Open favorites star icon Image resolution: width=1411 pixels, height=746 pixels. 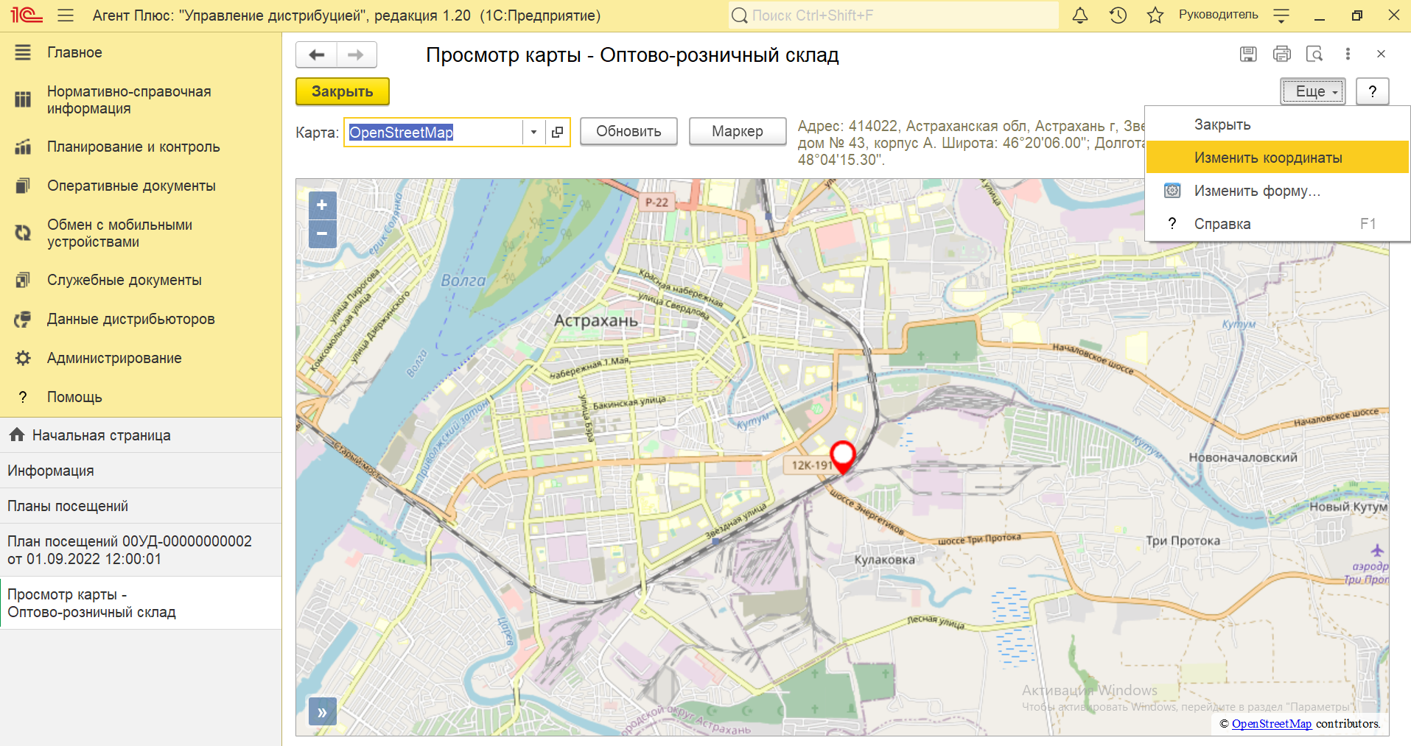click(x=1155, y=15)
